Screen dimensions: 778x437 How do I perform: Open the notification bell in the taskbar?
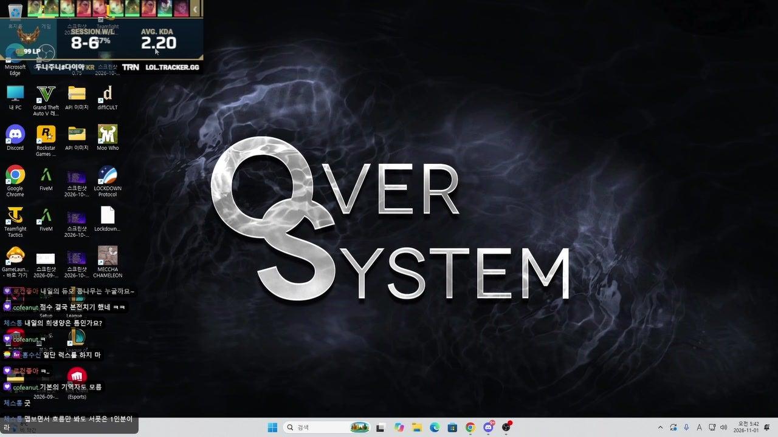click(767, 427)
